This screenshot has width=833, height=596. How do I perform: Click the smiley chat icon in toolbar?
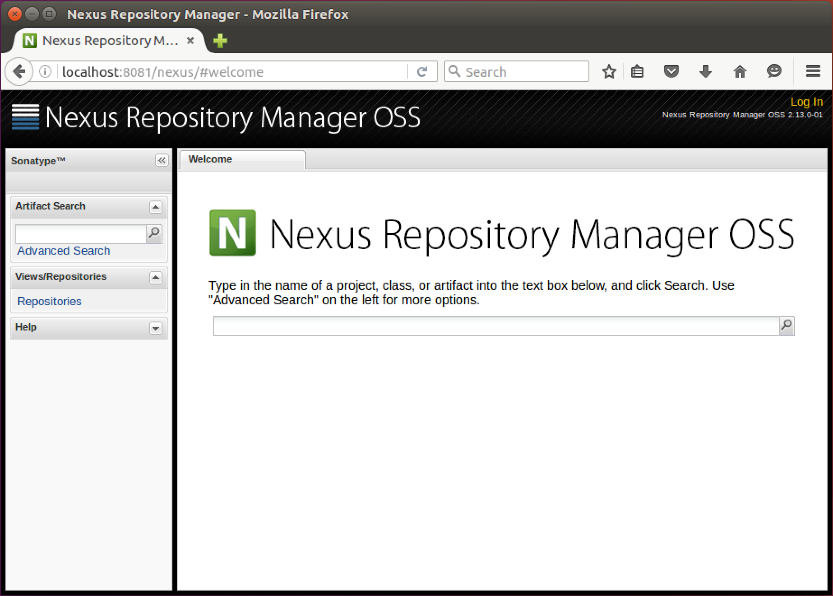coord(774,71)
